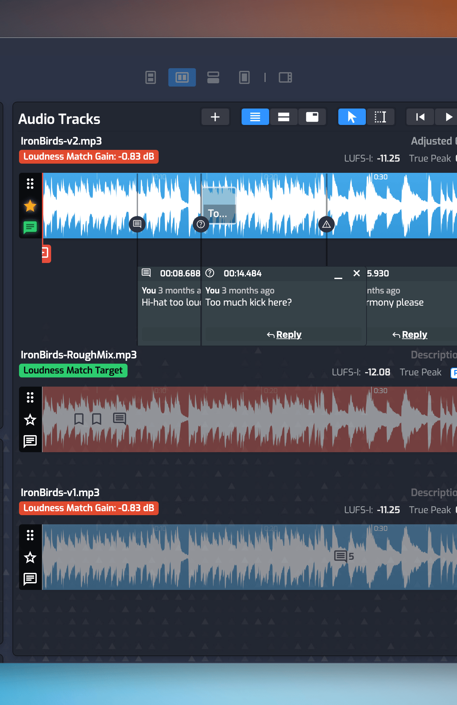Click Loudness Match Gain badge on IronBirds-v2.mp3
The width and height of the screenshot is (457, 705).
(x=89, y=157)
